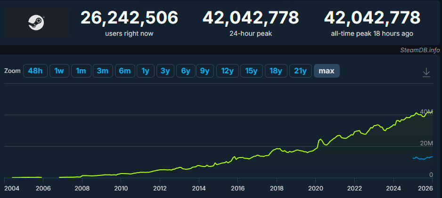Choose the 18y zoom option
This screenshot has height=198, width=442.
[276, 71]
